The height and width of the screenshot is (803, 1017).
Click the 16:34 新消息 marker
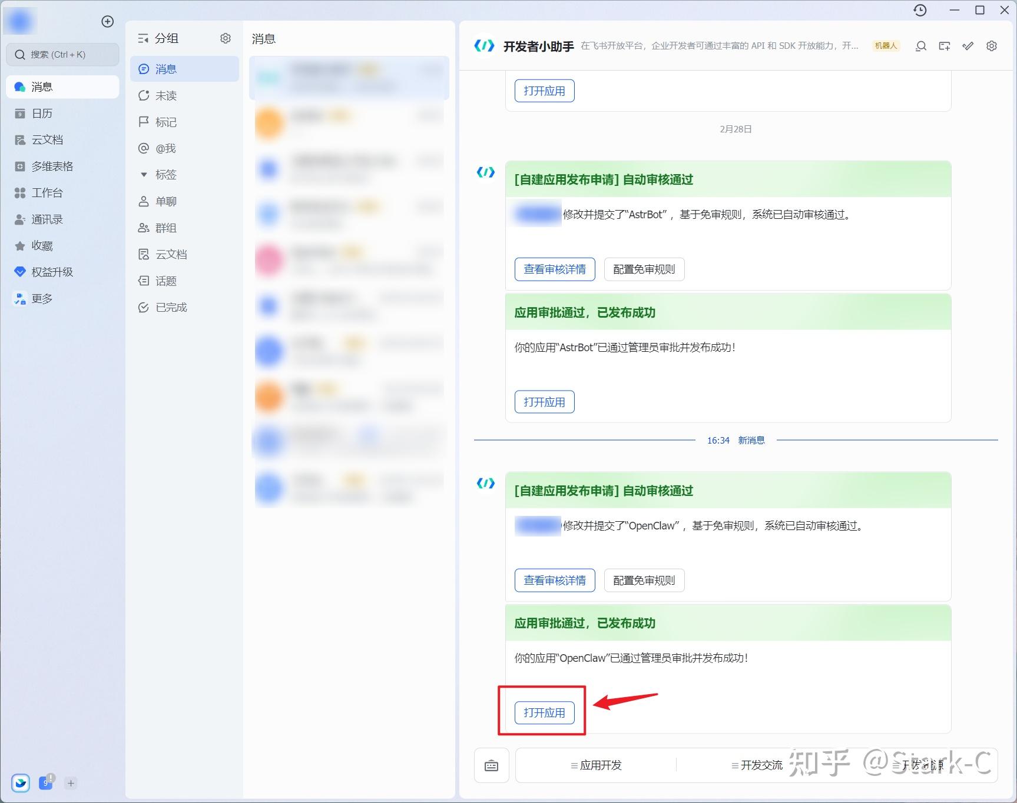pos(736,441)
